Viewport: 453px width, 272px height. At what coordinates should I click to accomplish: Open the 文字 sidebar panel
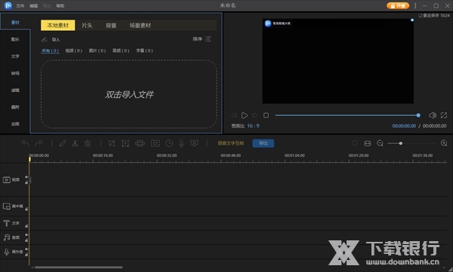(15, 57)
